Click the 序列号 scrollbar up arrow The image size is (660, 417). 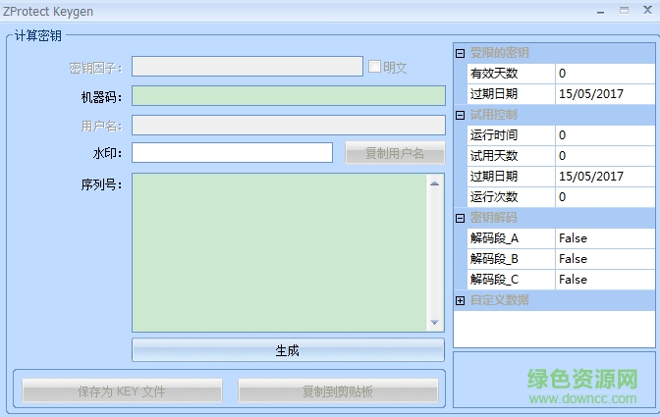point(435,183)
